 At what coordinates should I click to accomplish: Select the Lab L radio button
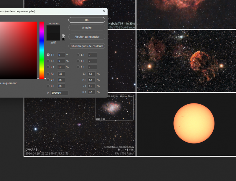tap(78, 55)
